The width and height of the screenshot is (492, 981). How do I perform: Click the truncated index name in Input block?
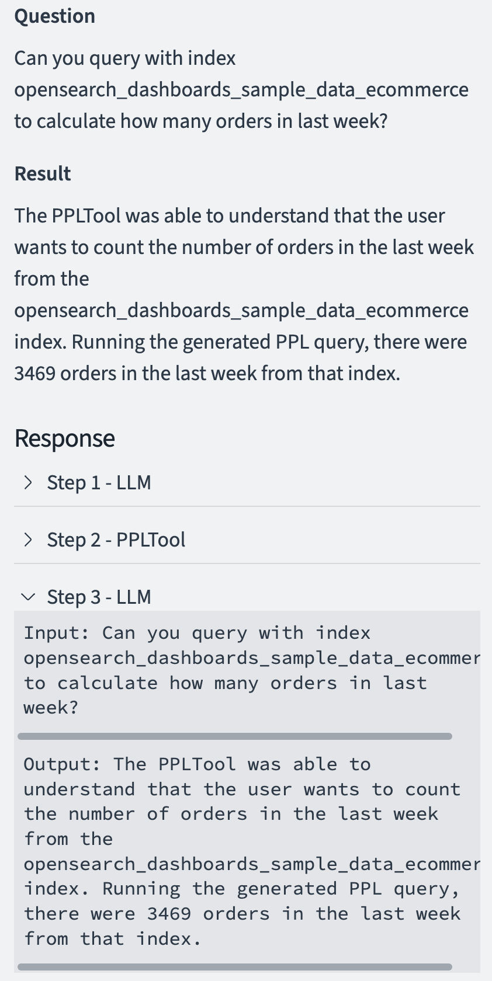click(252, 658)
